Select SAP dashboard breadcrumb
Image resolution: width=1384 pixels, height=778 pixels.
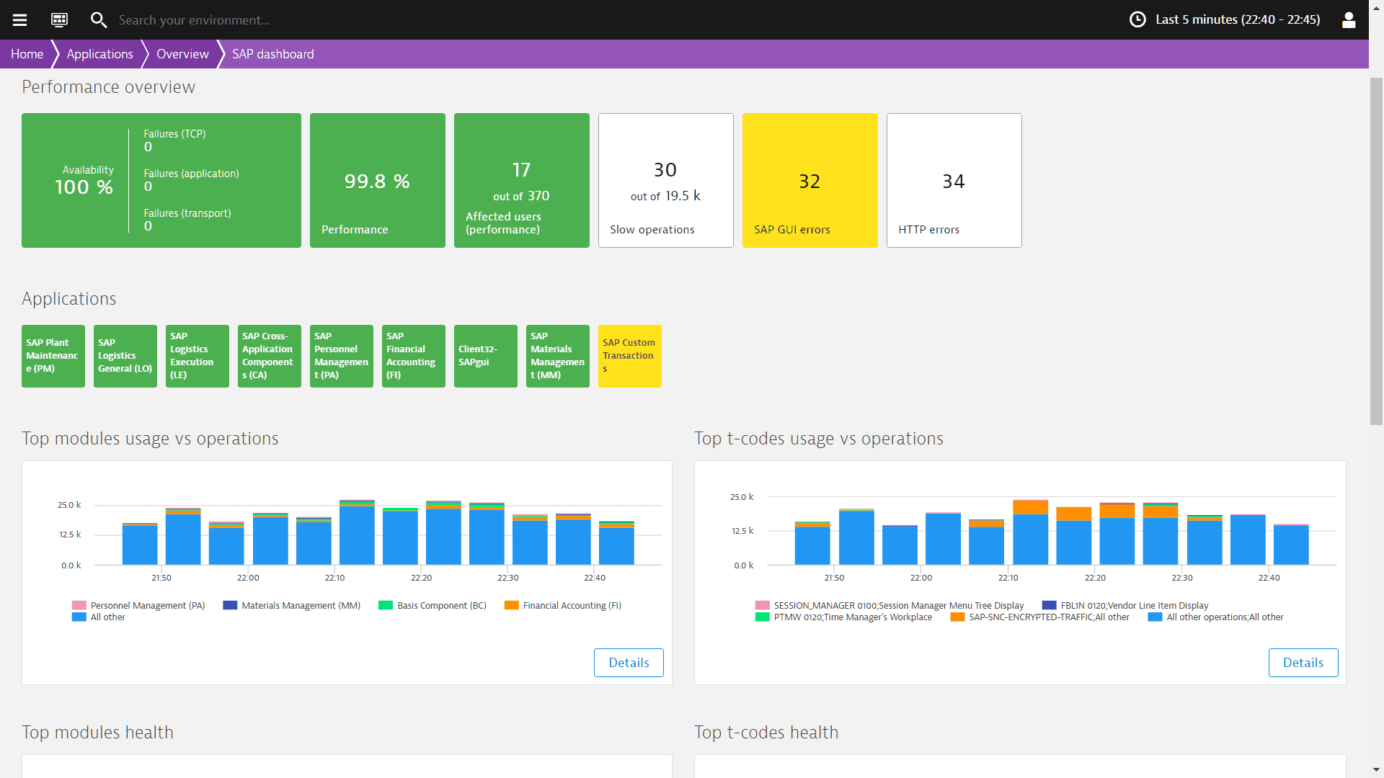272,54
